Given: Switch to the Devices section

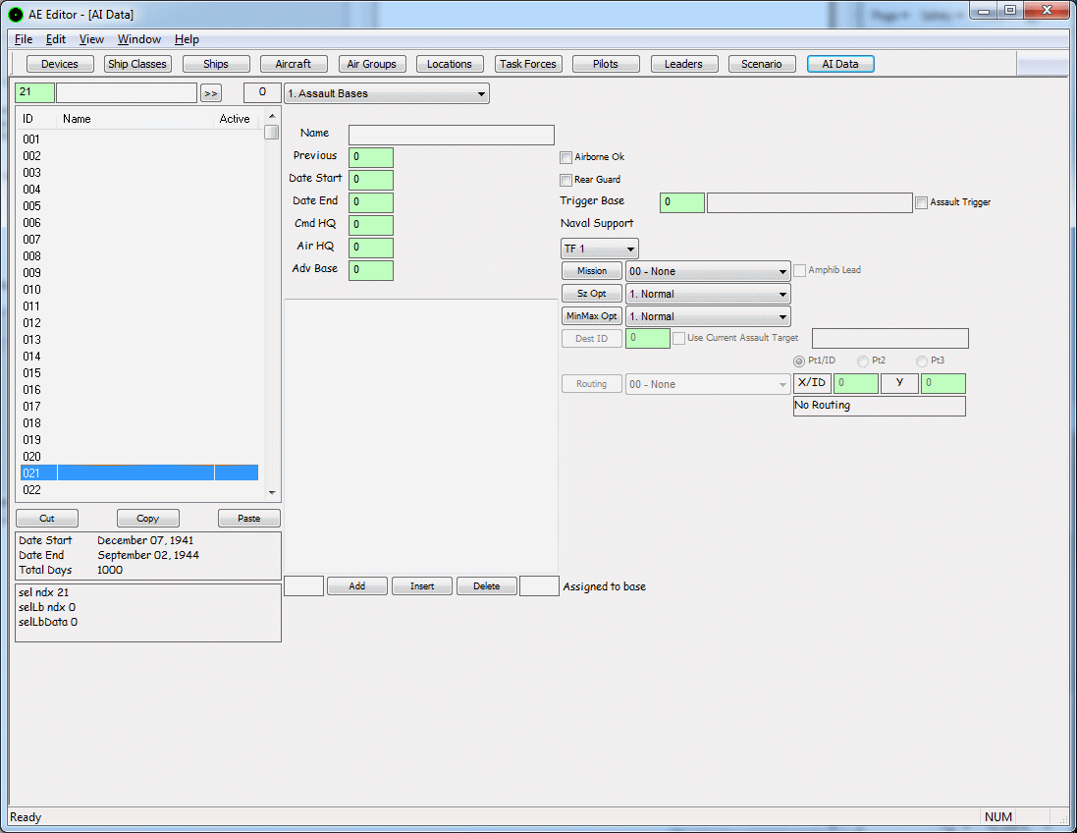Looking at the screenshot, I should (x=60, y=64).
